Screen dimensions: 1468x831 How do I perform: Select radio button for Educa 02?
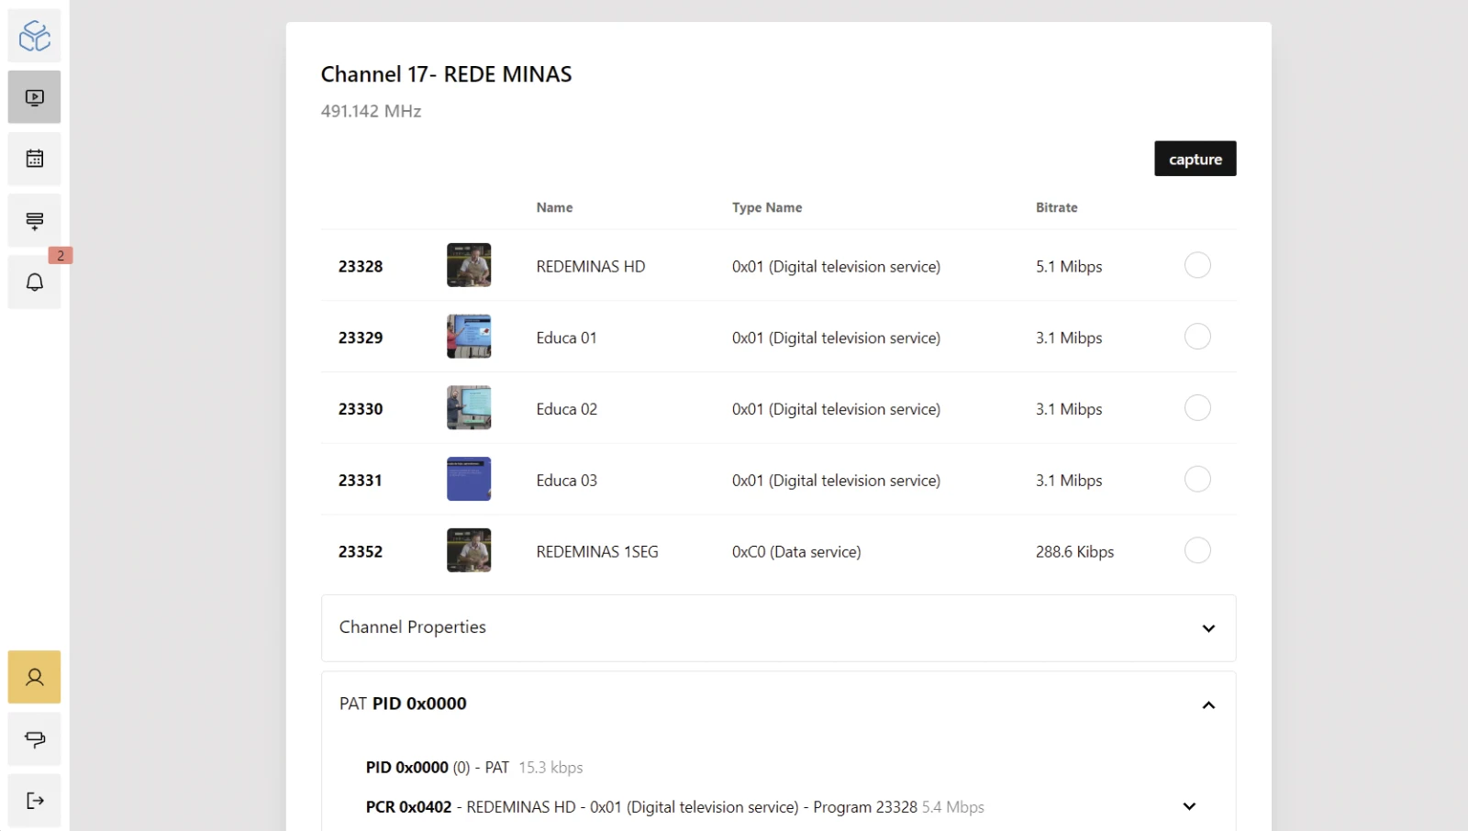coord(1197,407)
